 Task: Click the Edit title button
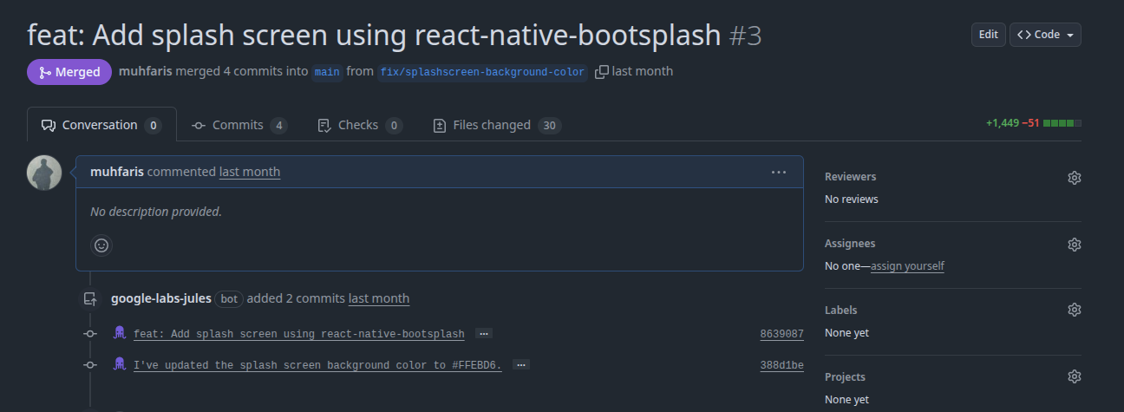pos(989,35)
